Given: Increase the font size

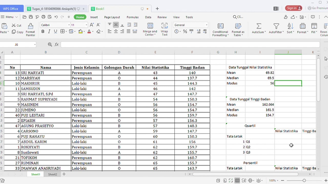Looking at the screenshot, I should (x=91, y=25).
